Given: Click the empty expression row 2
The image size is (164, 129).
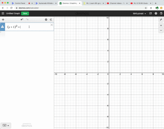Looking at the screenshot, I should click(27, 34).
